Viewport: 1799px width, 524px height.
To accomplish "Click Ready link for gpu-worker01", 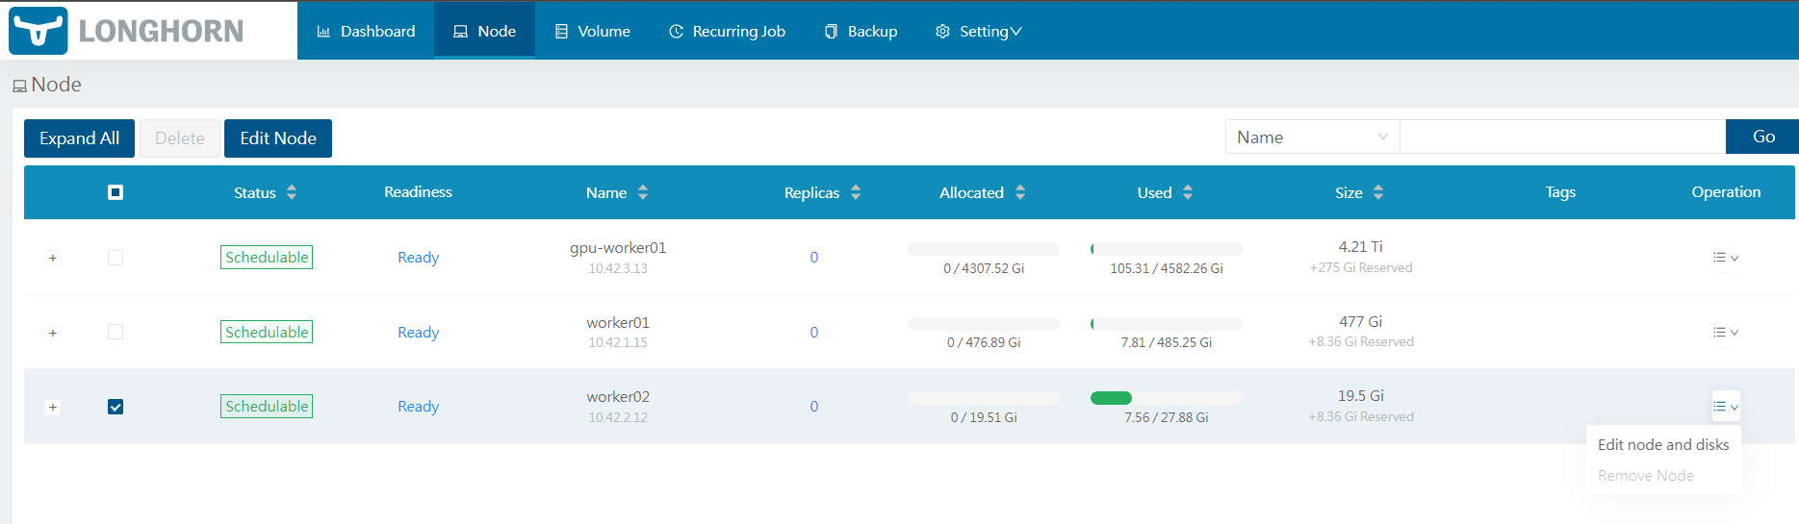I will click(419, 258).
